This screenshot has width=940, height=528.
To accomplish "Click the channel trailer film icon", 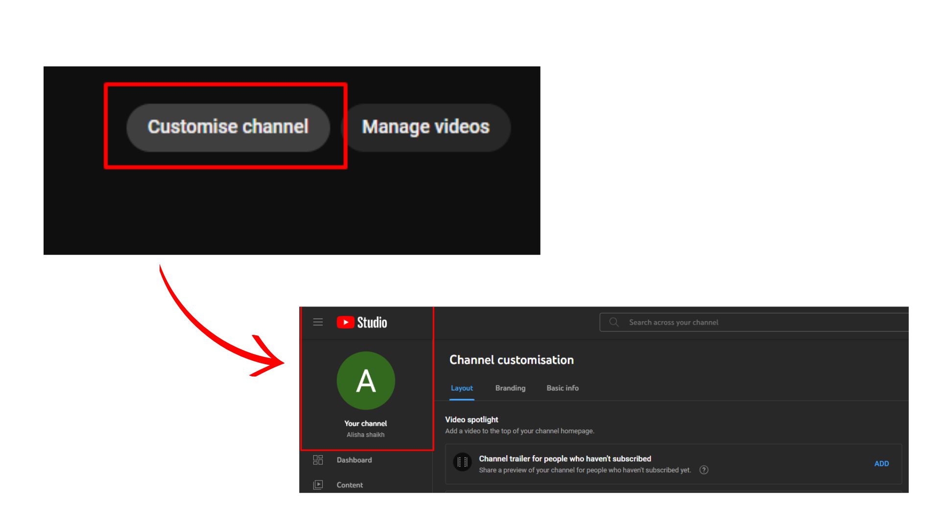I will click(462, 462).
